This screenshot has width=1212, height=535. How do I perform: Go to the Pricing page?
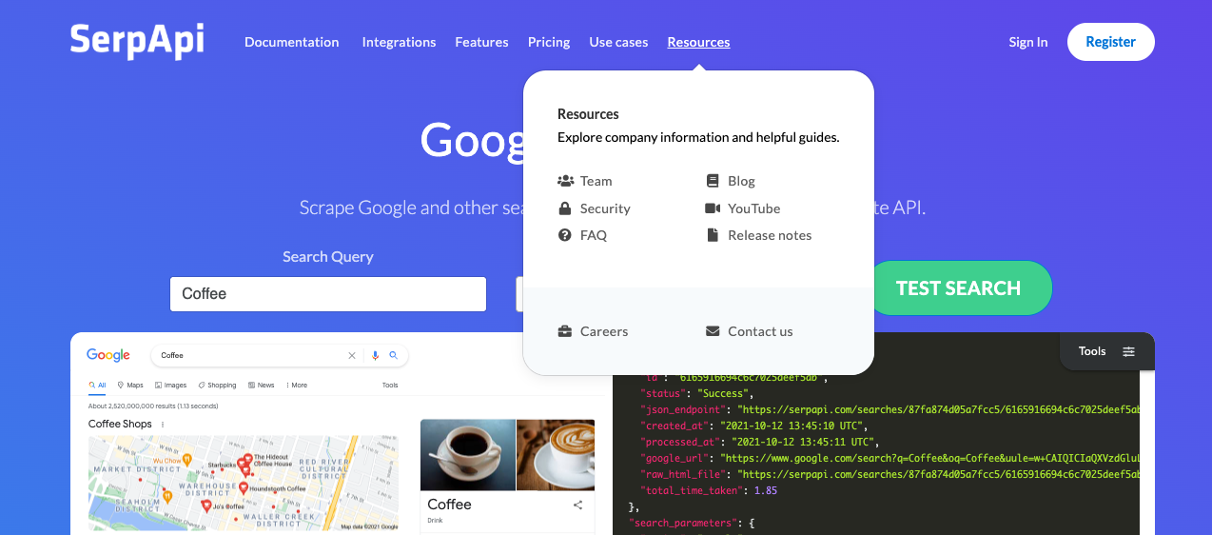[549, 42]
